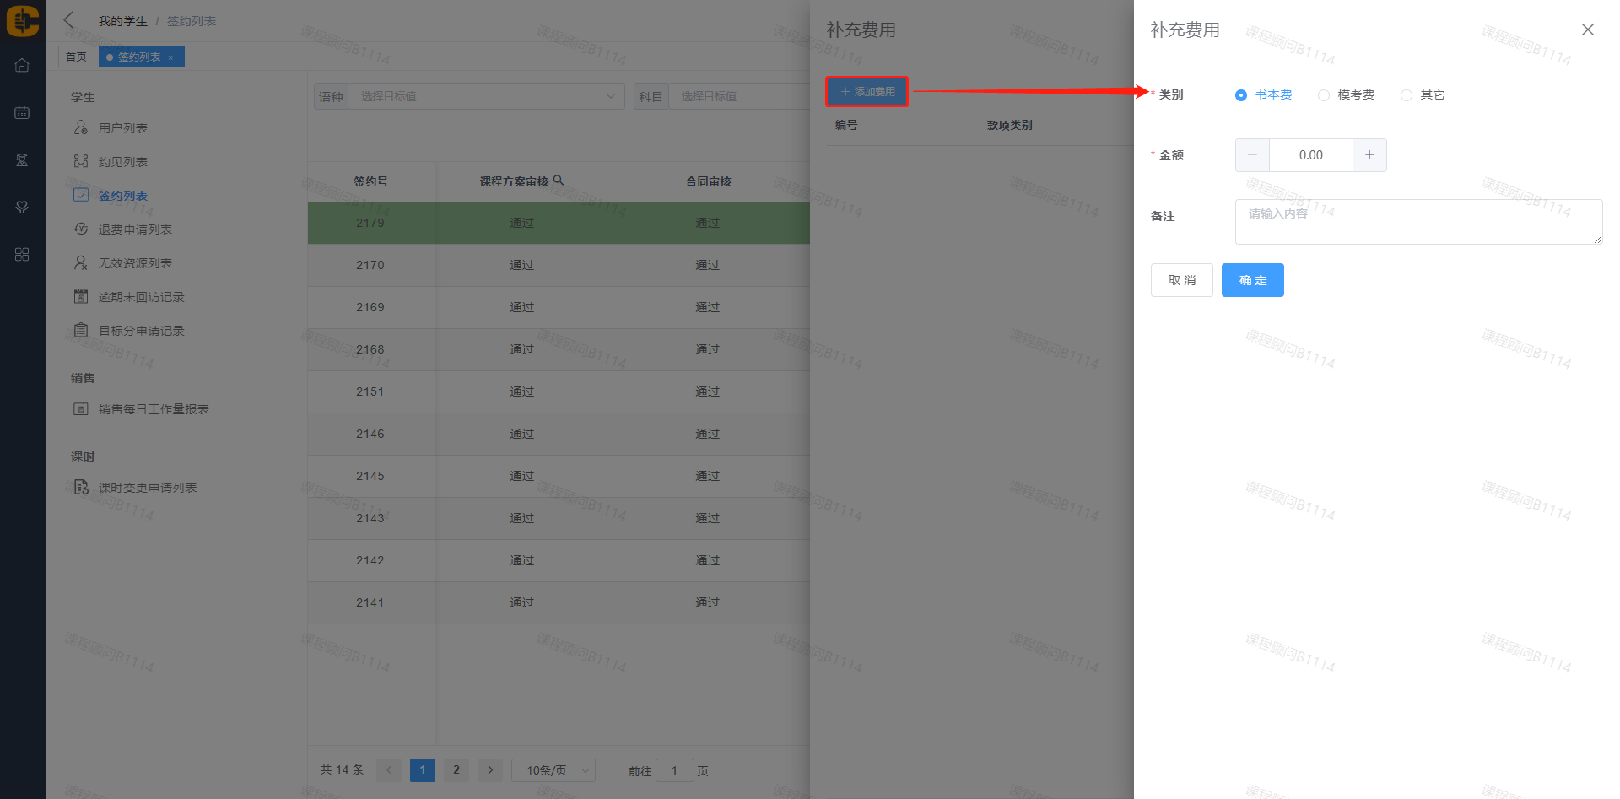Open the 10条/页 page size dropdown
The image size is (1620, 799).
pyautogui.click(x=553, y=770)
